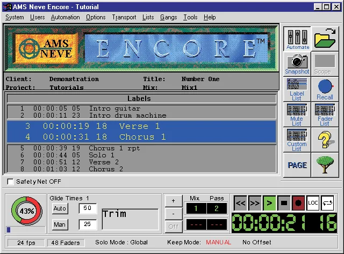This screenshot has height=254, width=344.
Task: Open the Tools menu
Action: coord(190,17)
